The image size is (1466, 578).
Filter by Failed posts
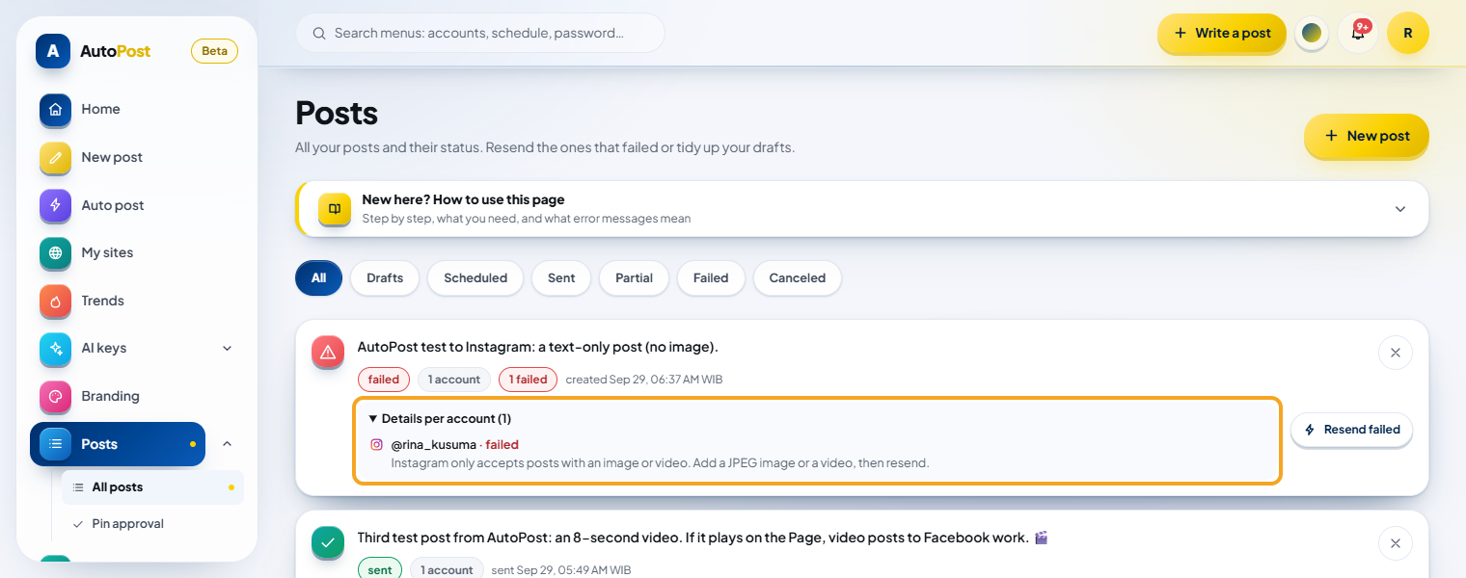[x=711, y=277]
